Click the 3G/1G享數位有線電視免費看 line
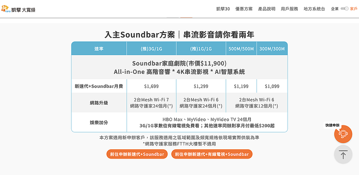 207,126
